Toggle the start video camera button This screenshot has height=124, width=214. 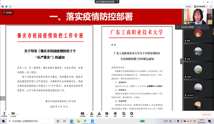coord(13,114)
